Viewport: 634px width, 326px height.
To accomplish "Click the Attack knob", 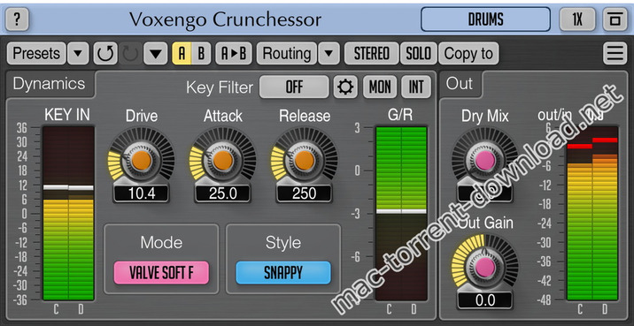I will point(222,160).
